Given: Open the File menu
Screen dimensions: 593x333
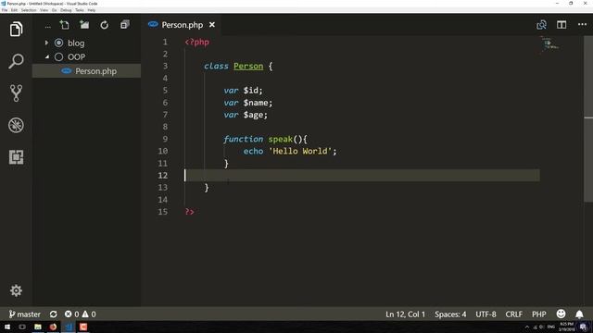Looking at the screenshot, I should click(5, 10).
